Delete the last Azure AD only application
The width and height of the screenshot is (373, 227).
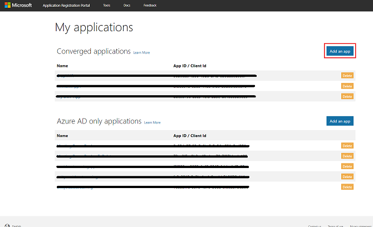[347, 187]
